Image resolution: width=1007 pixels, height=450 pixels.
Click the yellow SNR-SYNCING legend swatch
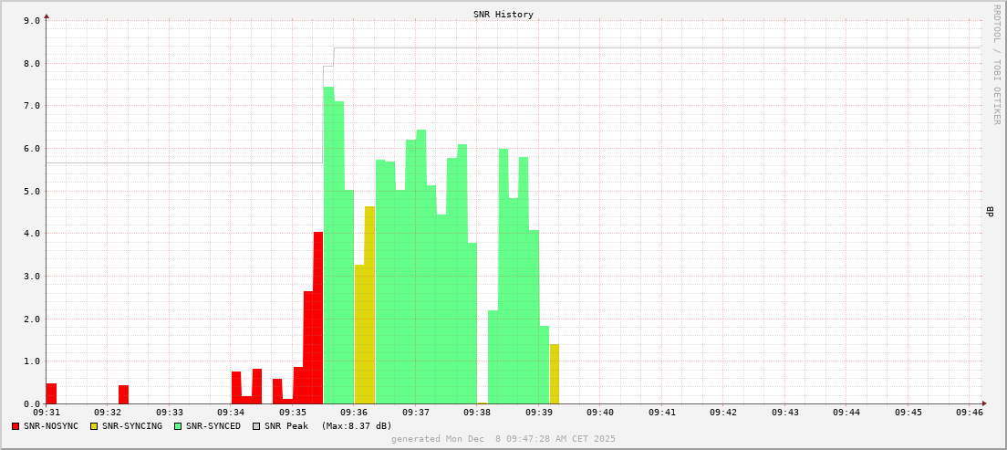click(93, 426)
